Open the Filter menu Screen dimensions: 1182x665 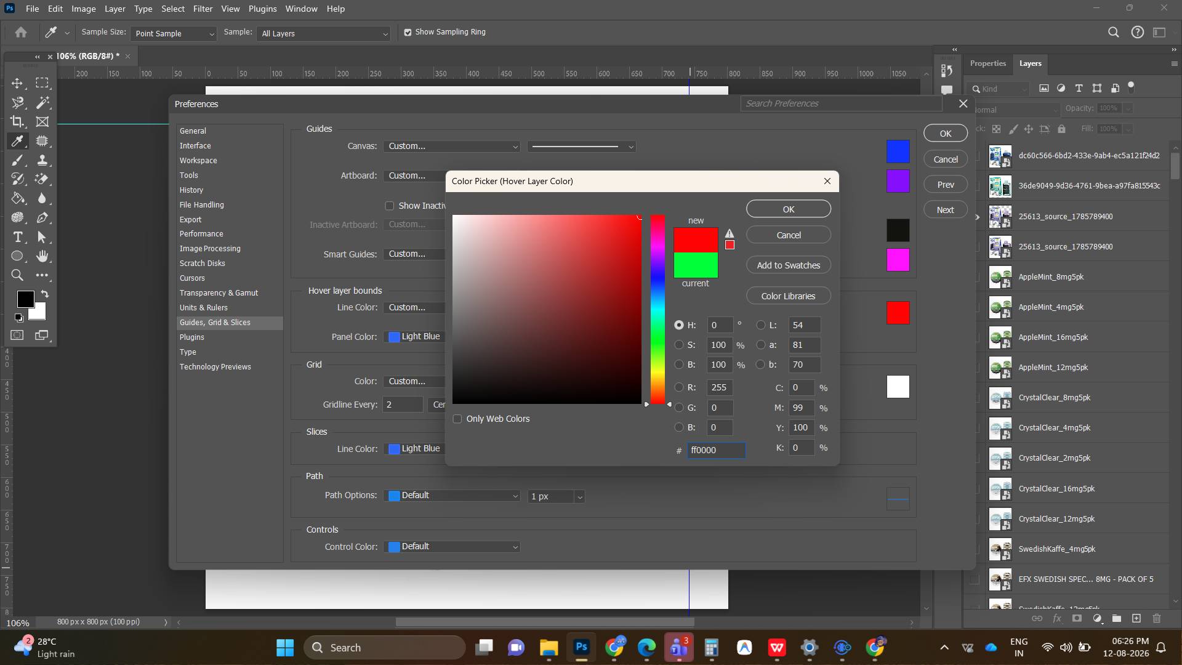coord(203,9)
